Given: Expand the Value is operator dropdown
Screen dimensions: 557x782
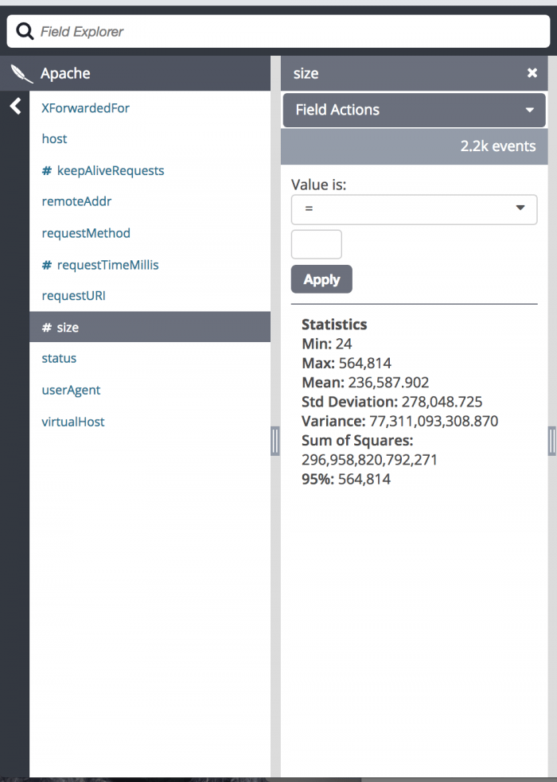Looking at the screenshot, I should pos(414,209).
